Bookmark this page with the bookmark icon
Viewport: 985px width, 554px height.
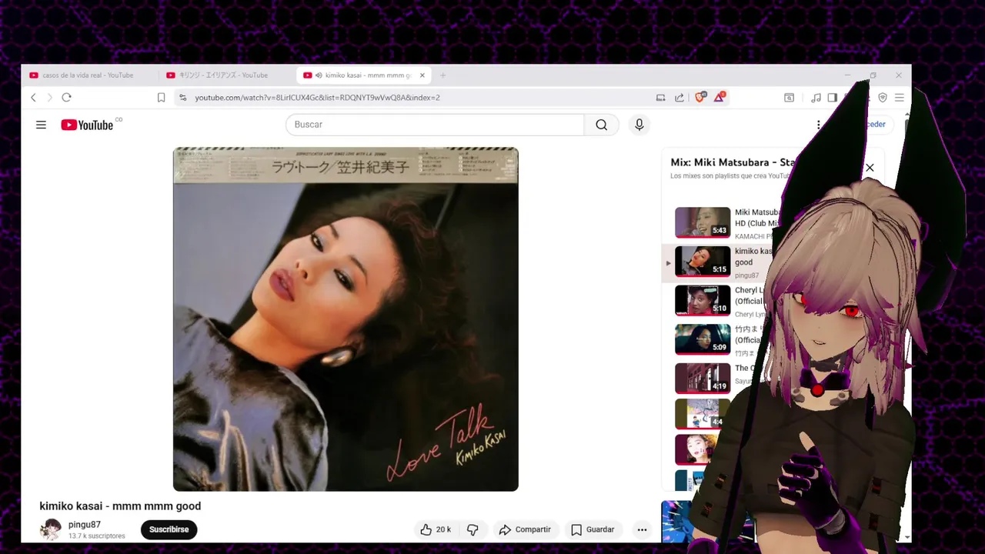pyautogui.click(x=161, y=98)
